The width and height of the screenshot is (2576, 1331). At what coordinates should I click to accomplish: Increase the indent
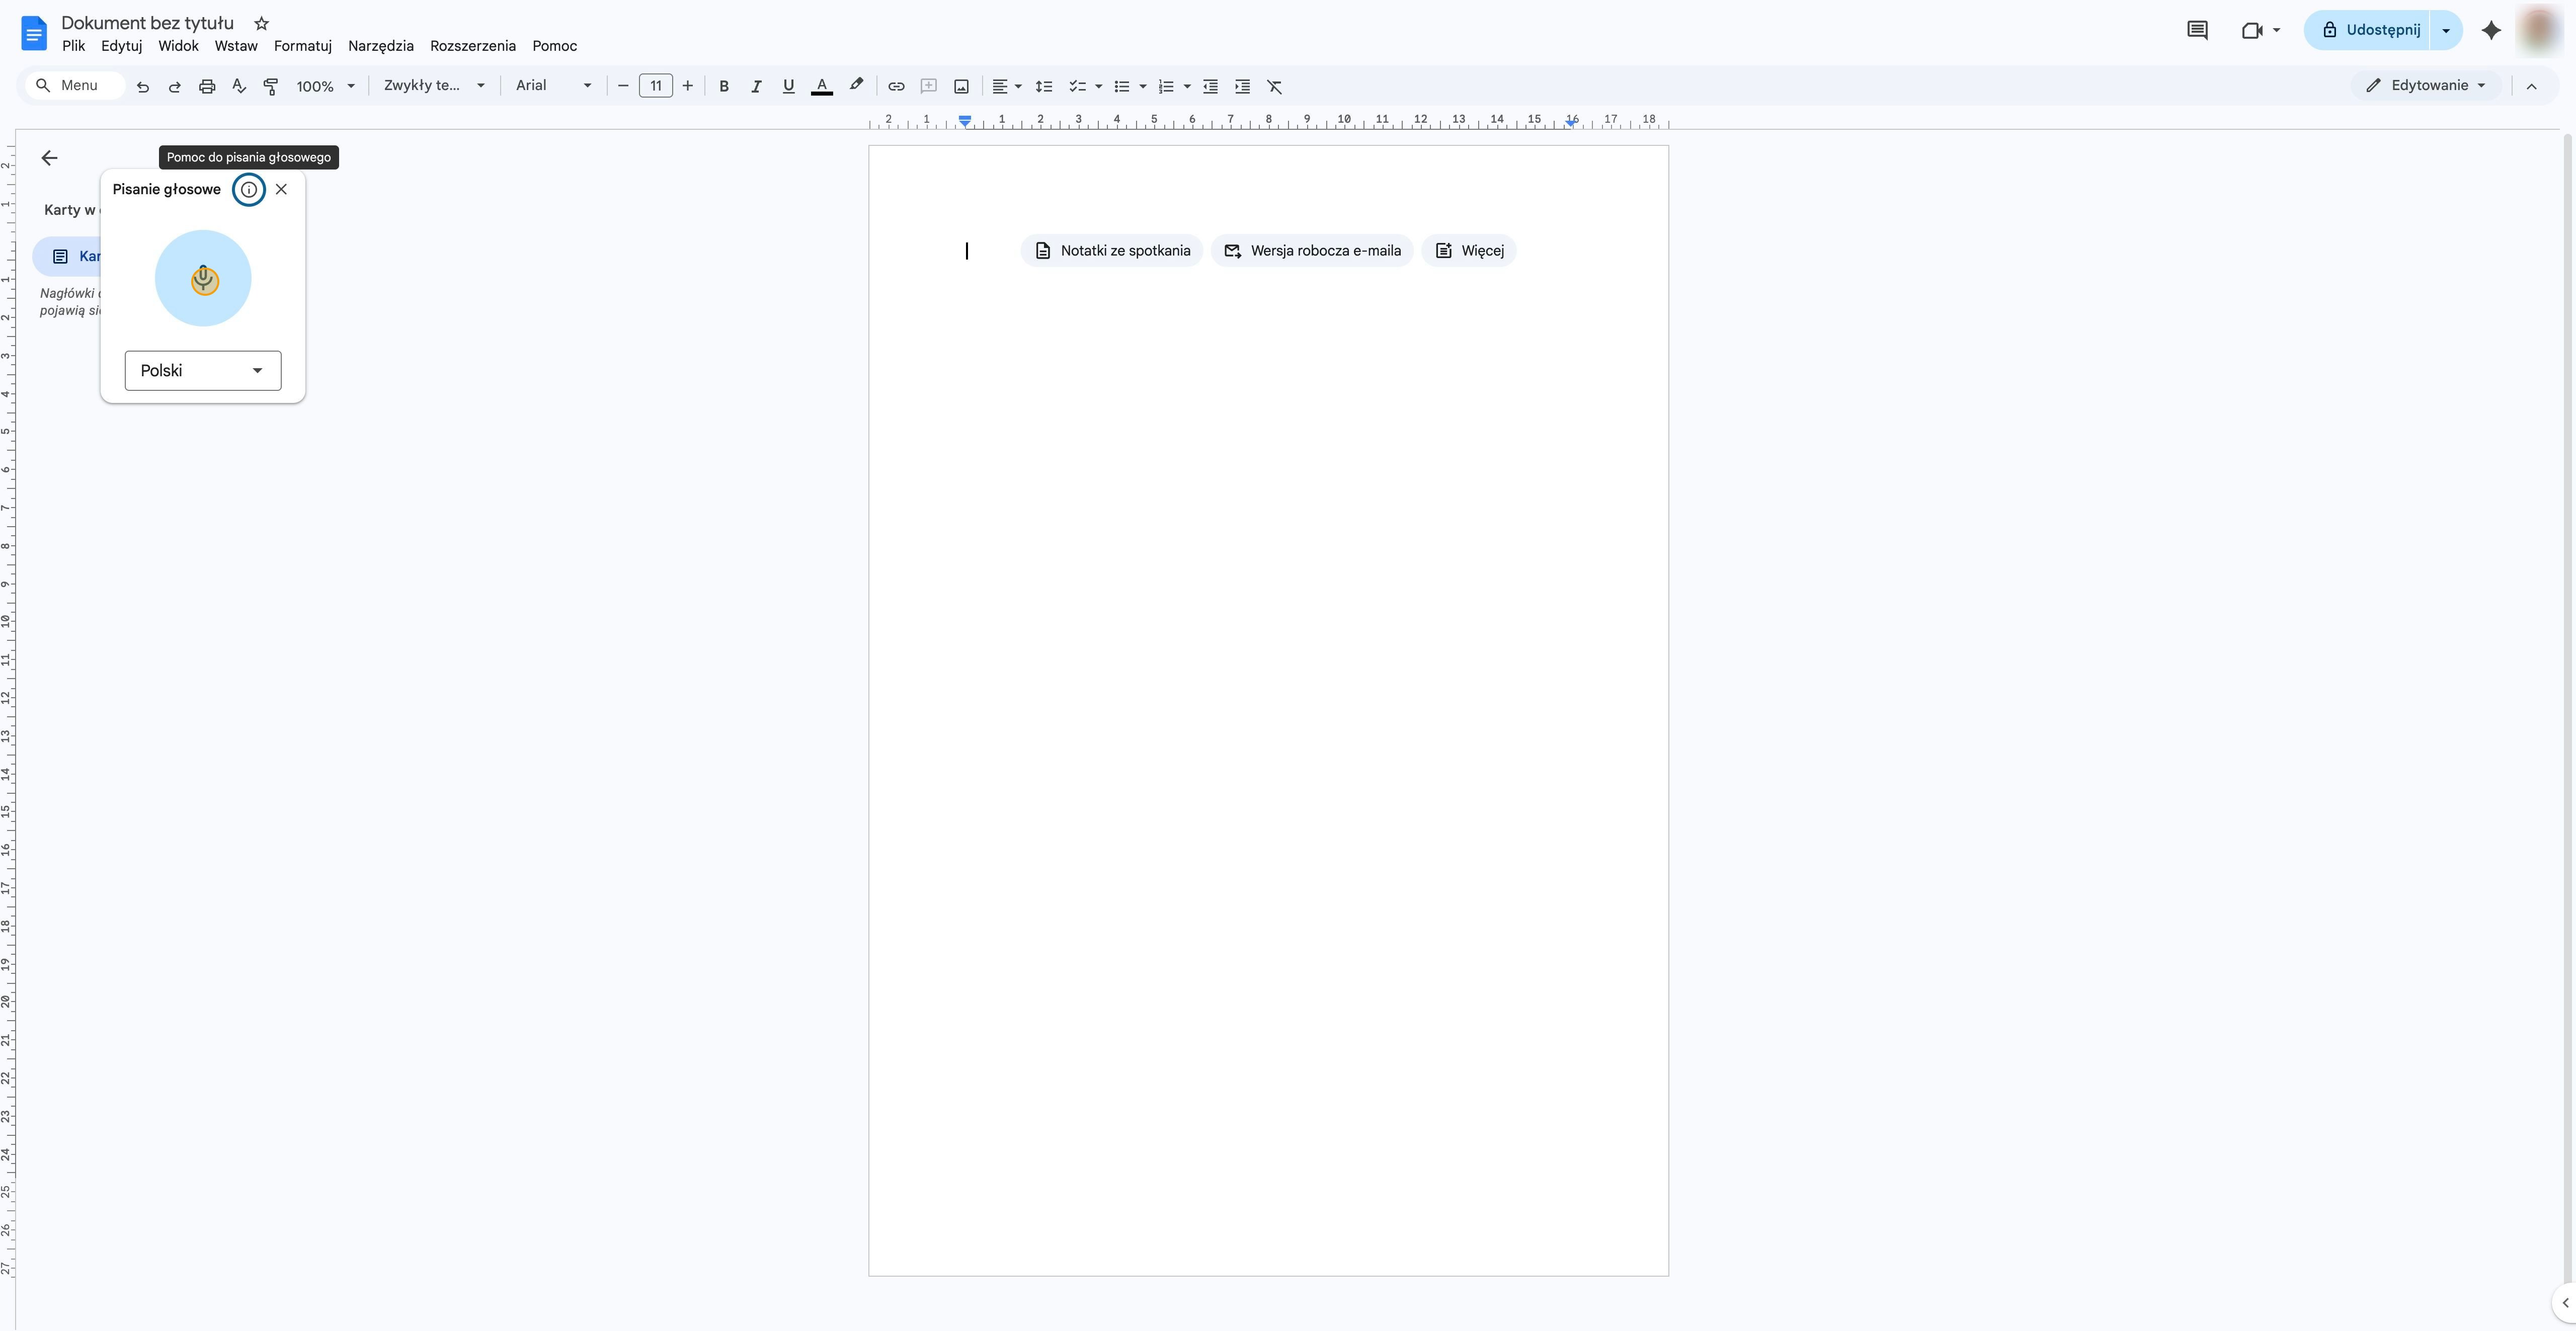(x=1242, y=86)
